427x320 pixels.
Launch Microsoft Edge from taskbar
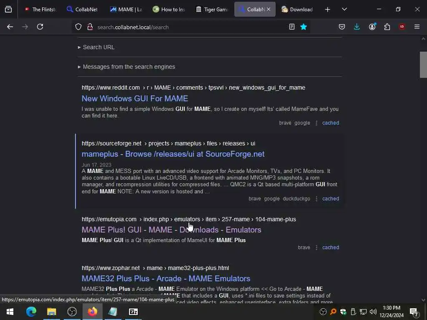pos(31,312)
